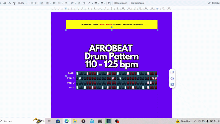Viewport: 220px width, 124px height.
Task: Decrease the indent
Action: coord(79,3)
